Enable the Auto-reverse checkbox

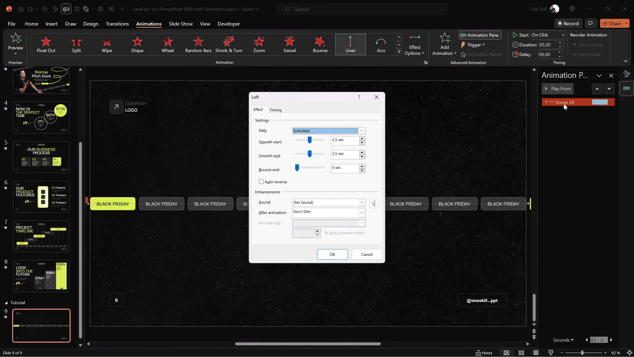tap(261, 181)
